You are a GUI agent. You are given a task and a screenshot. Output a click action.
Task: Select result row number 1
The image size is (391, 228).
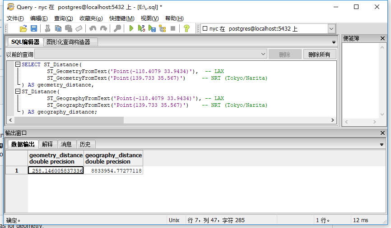click(17, 170)
